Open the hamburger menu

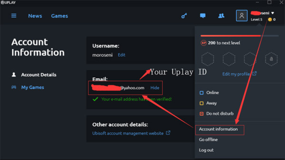tap(14, 16)
